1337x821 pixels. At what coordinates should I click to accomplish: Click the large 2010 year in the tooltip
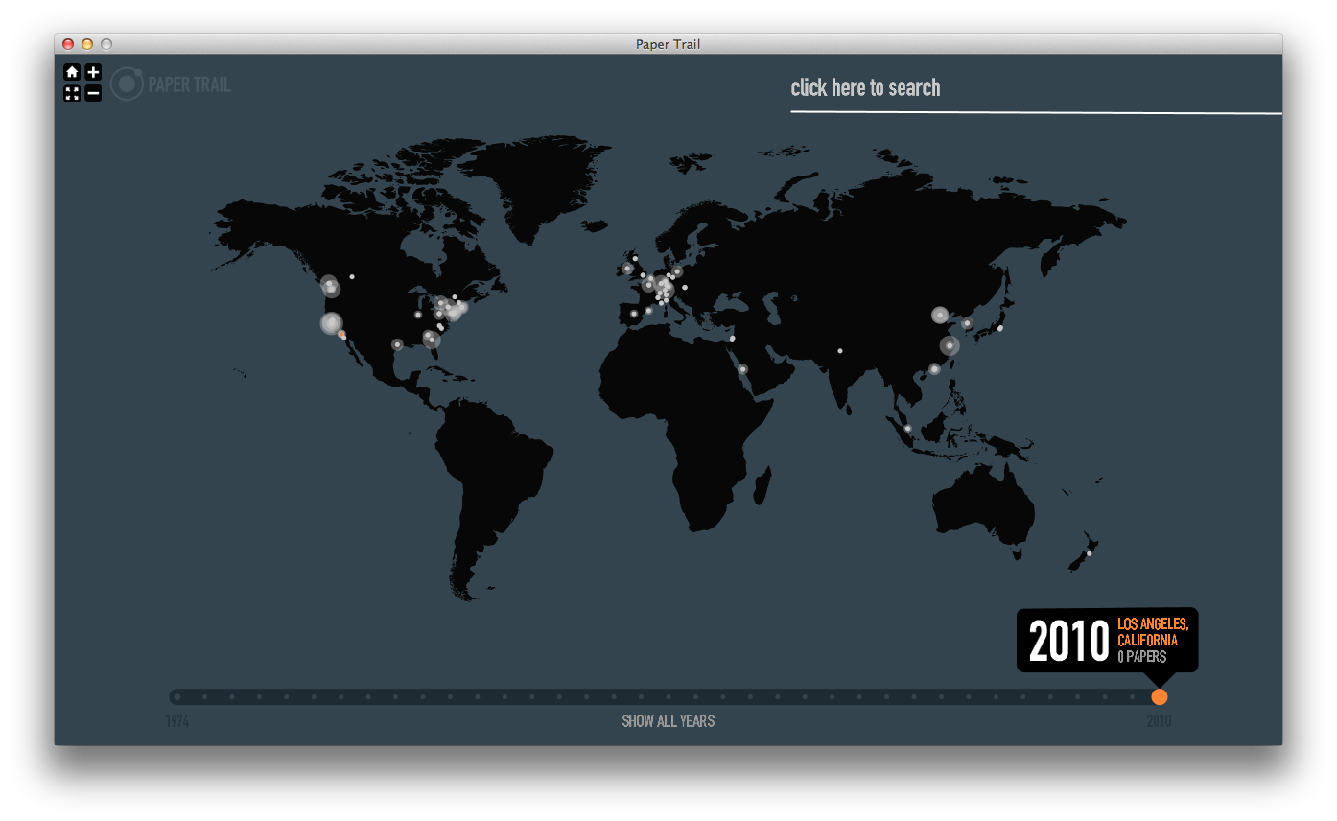[1068, 641]
